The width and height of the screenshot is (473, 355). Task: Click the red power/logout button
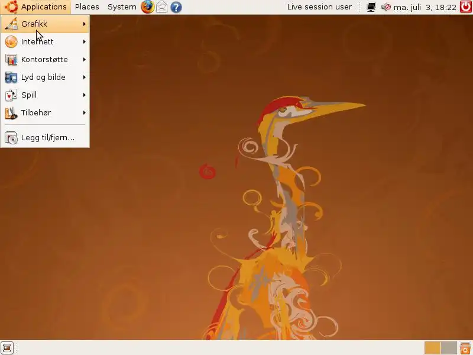pyautogui.click(x=466, y=7)
